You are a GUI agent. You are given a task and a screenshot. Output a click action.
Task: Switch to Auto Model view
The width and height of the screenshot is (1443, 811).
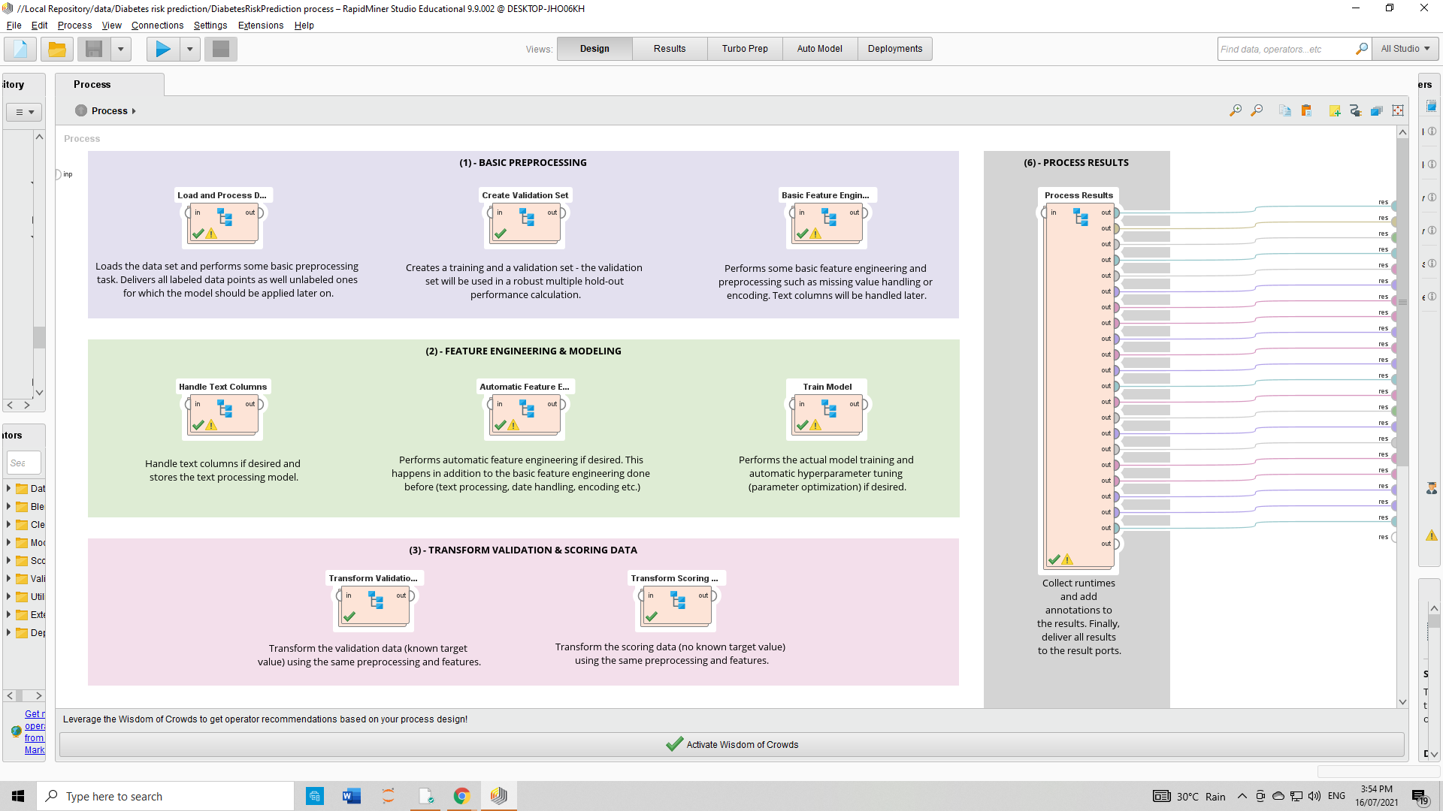tap(820, 49)
